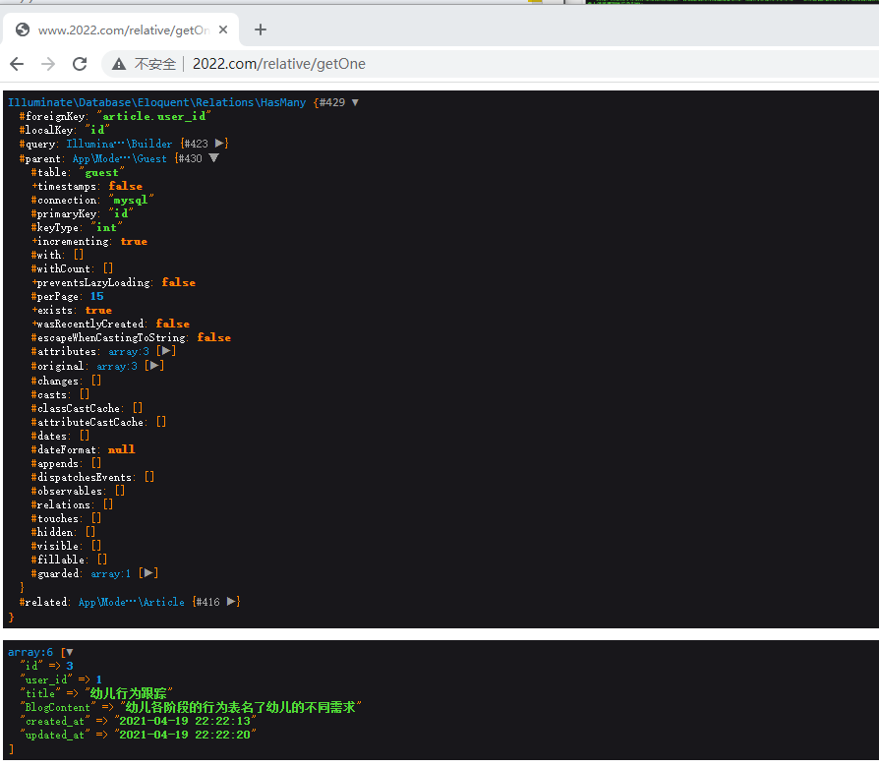Click the +exists true value

click(98, 311)
